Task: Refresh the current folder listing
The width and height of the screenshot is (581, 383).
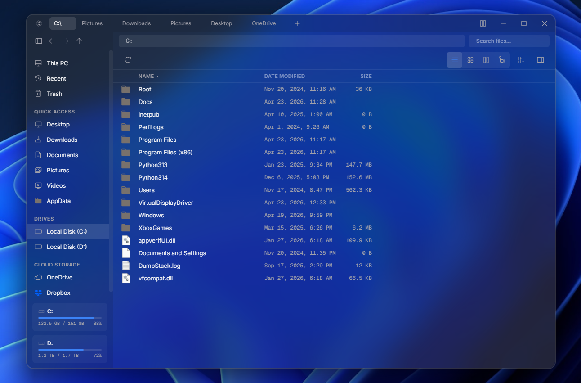Action: tap(128, 60)
